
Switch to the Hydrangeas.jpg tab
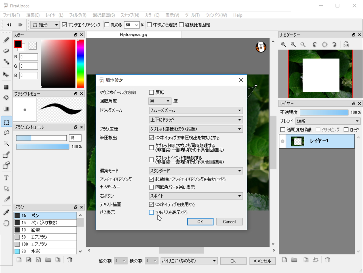(x=133, y=35)
